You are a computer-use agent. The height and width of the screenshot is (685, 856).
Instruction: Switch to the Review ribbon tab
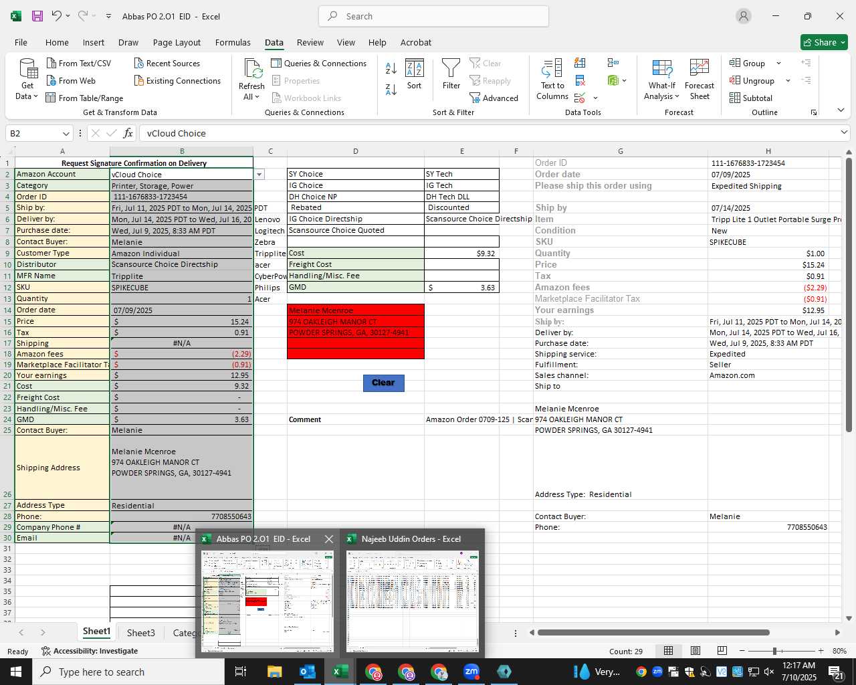(310, 42)
